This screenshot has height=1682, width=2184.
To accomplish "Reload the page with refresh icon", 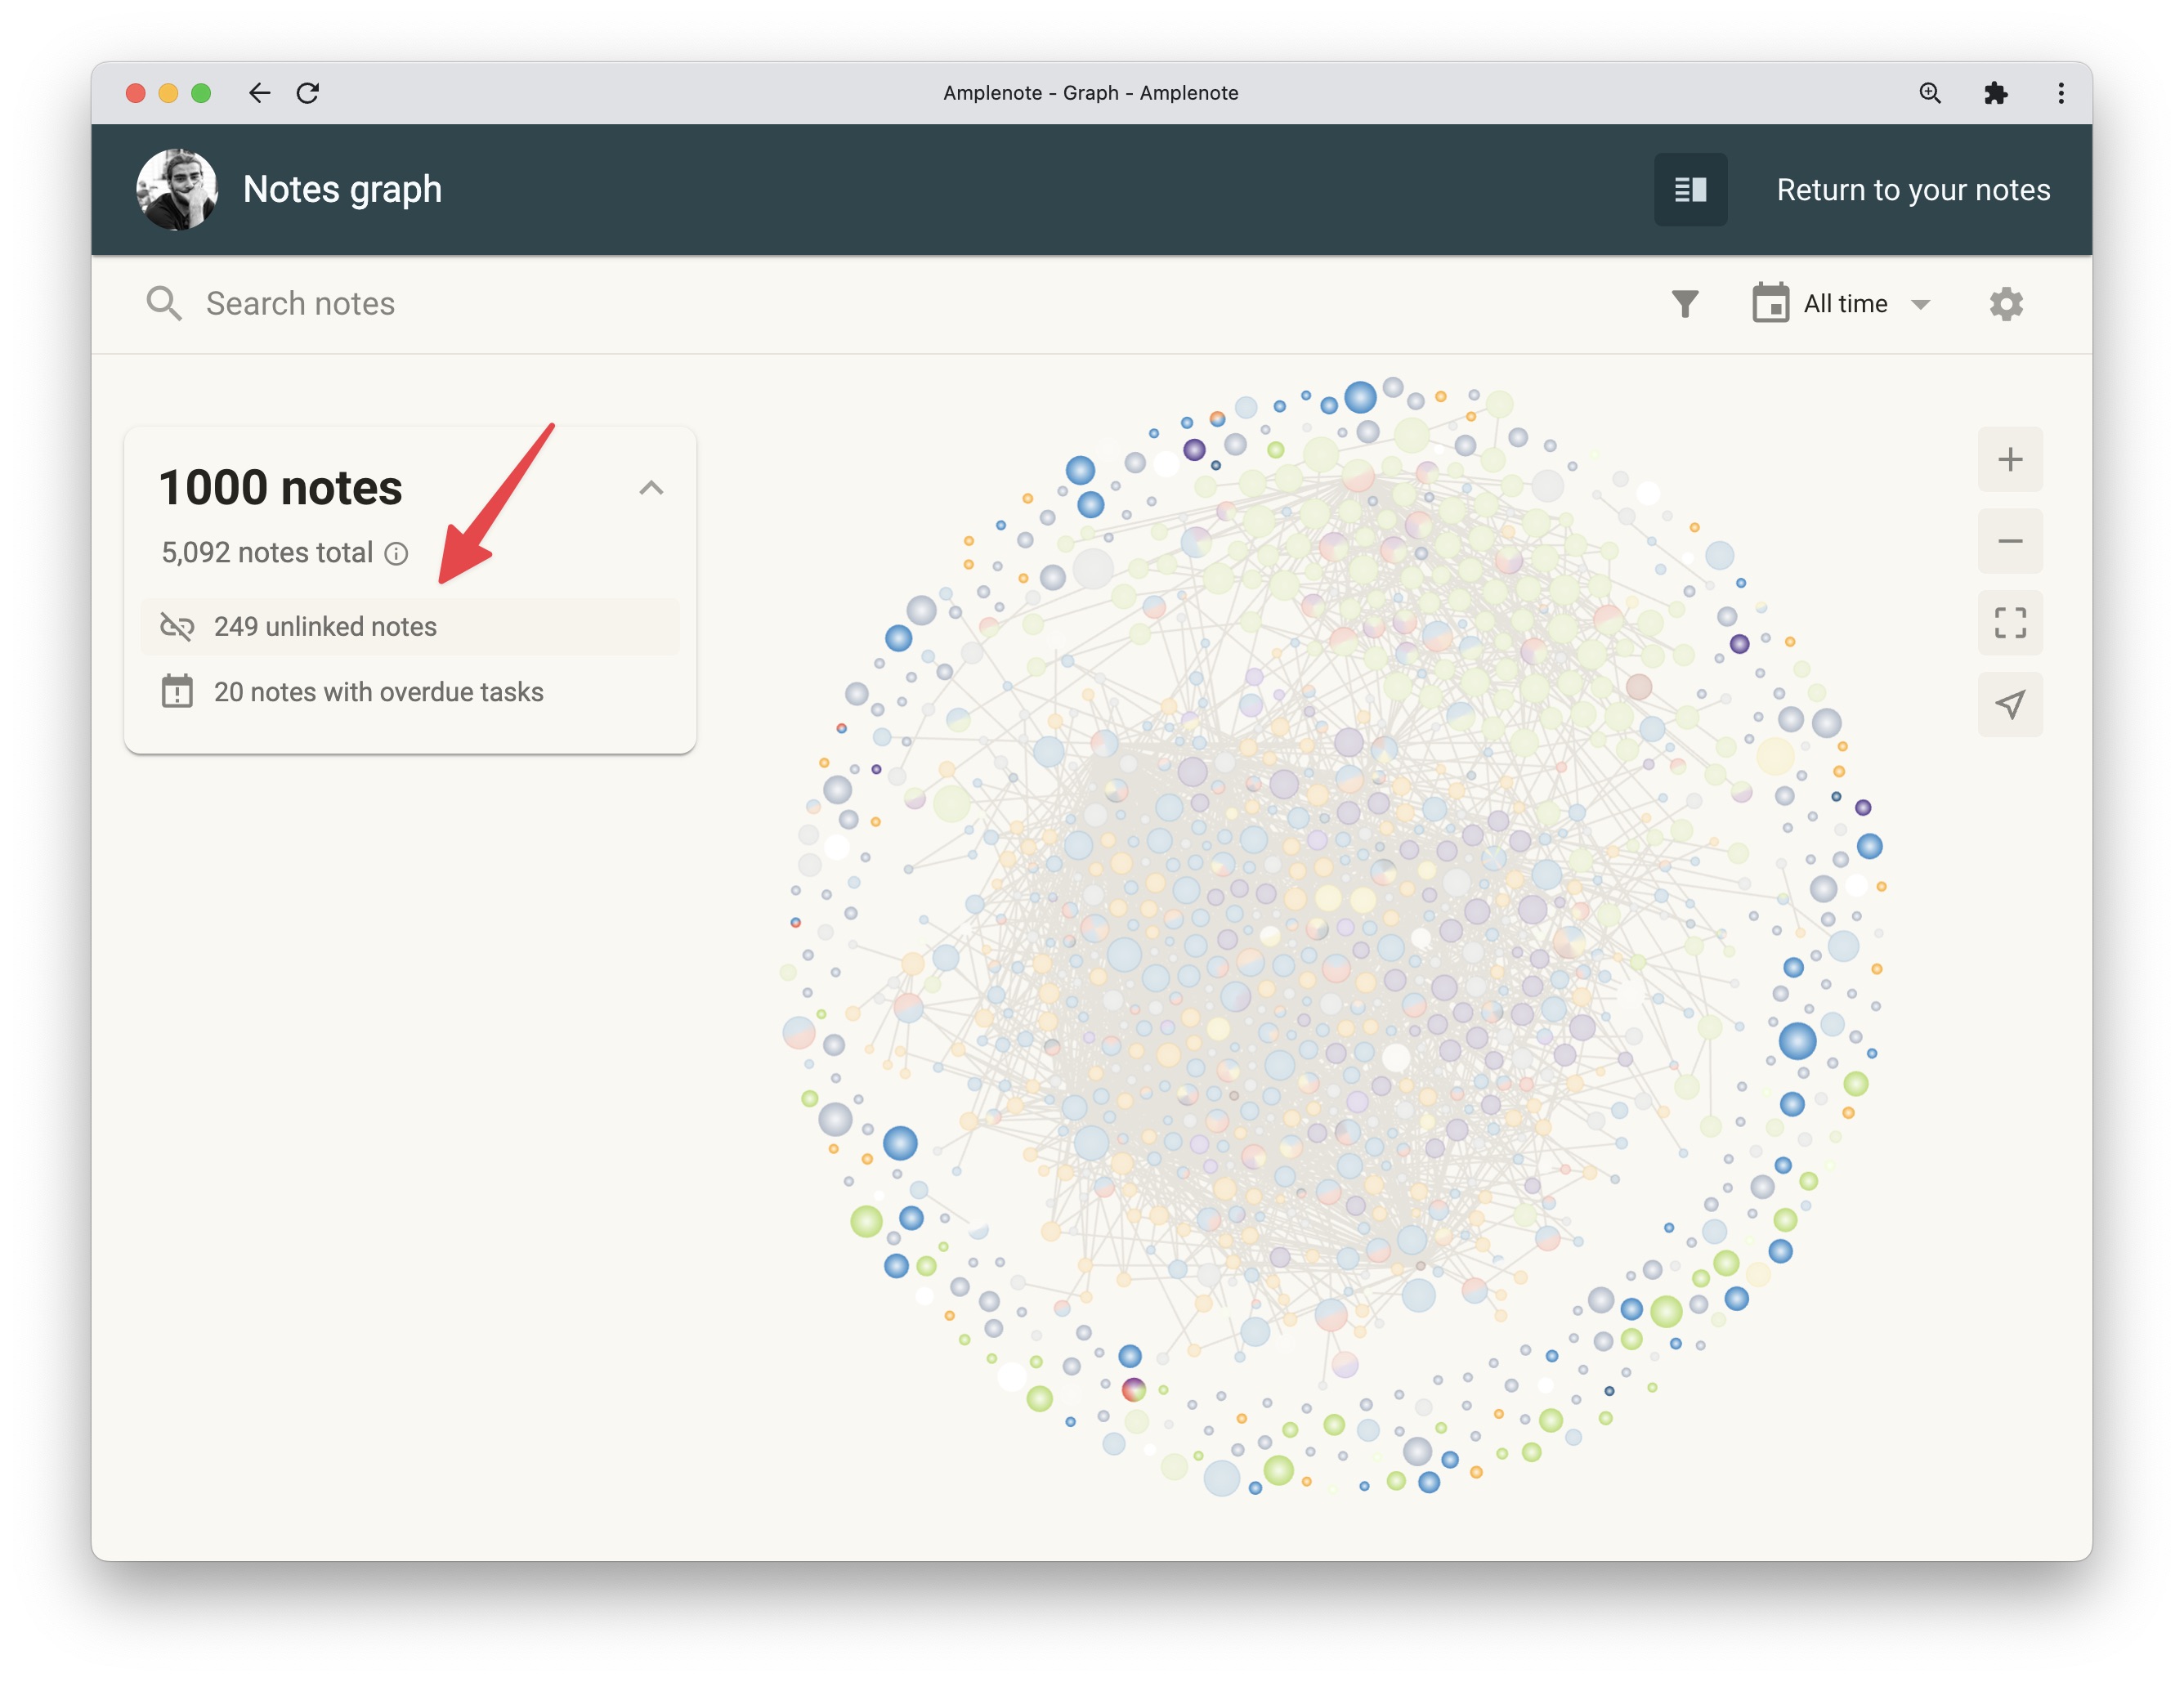I will 308,93.
